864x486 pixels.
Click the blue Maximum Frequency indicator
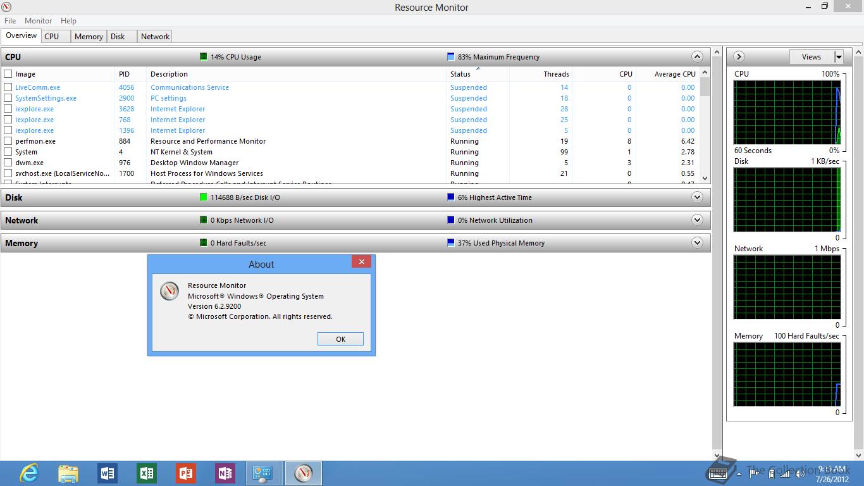click(450, 57)
